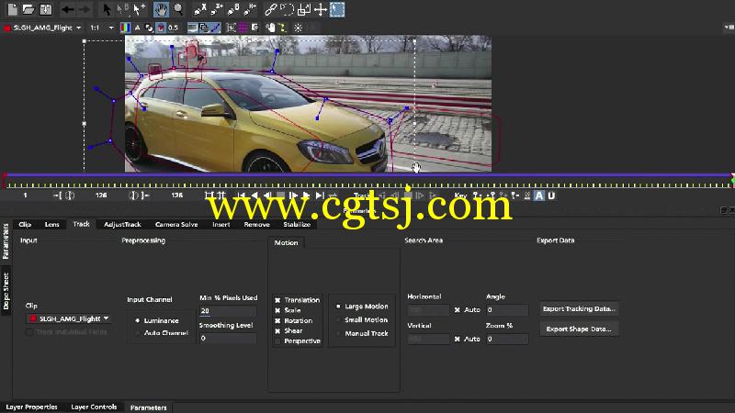This screenshot has height=413, width=735.
Task: Toggle Auto for Horizontal search area
Action: [457, 310]
